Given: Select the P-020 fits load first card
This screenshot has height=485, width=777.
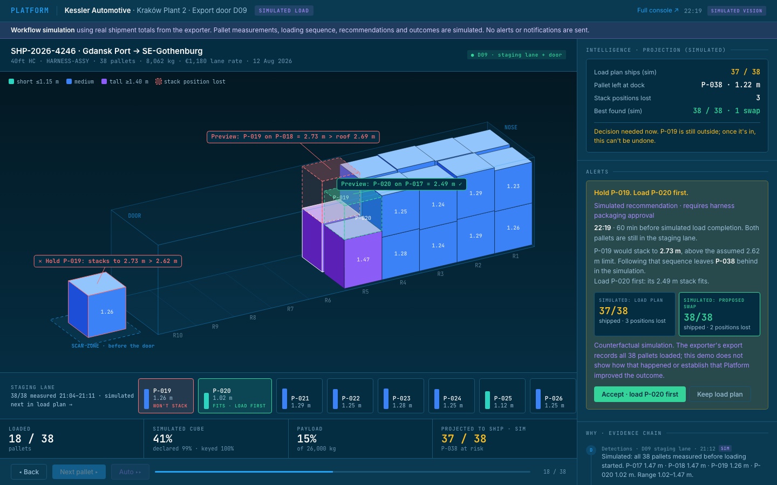Looking at the screenshot, I should point(235,396).
